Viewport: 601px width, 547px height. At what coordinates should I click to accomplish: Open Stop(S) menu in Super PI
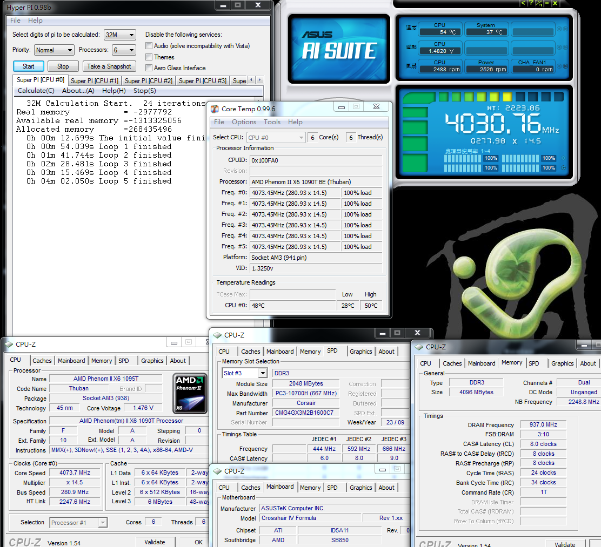click(144, 91)
